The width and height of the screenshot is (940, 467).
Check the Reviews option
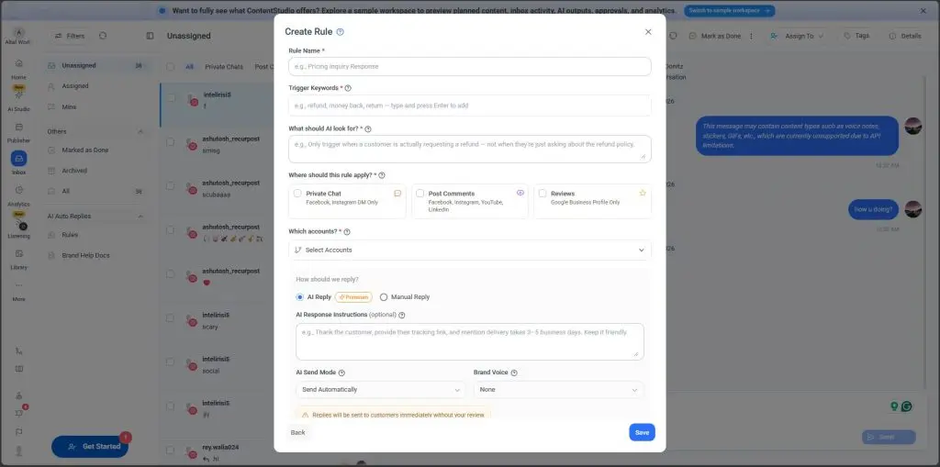coord(542,194)
